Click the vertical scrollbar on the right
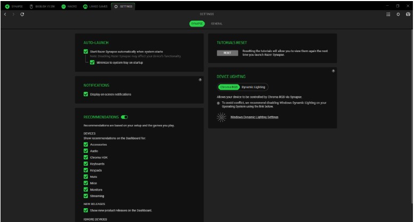Image resolution: width=414 pixels, height=222 pixels. pyautogui.click(x=412, y=116)
